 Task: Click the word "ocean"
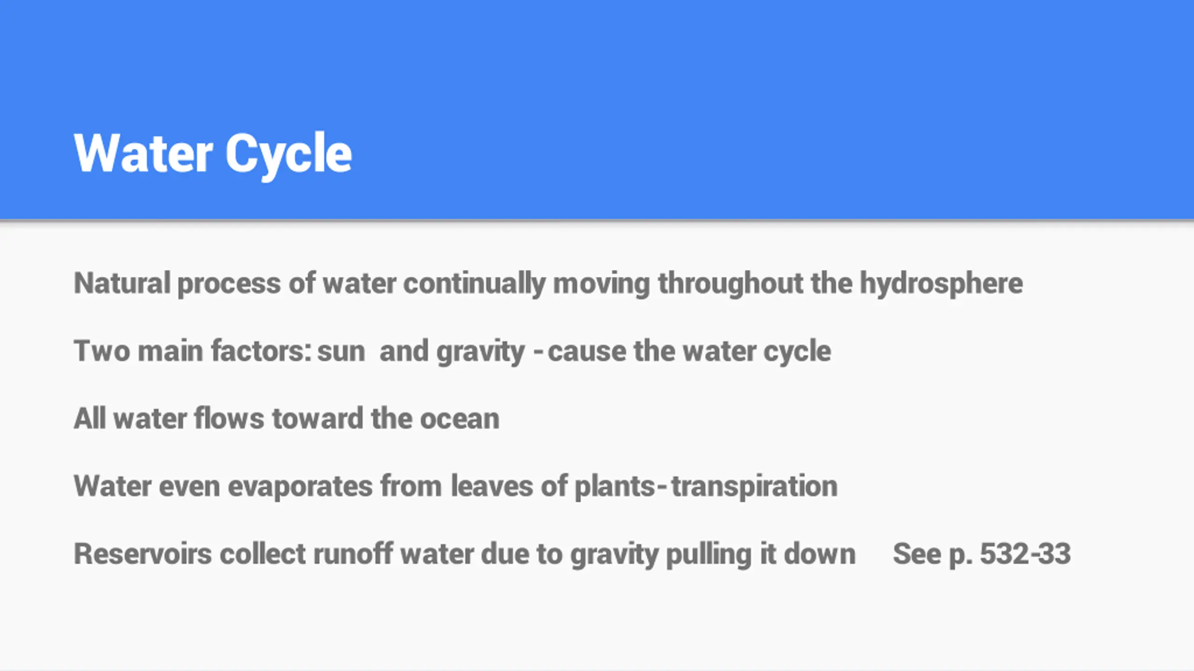tap(460, 418)
